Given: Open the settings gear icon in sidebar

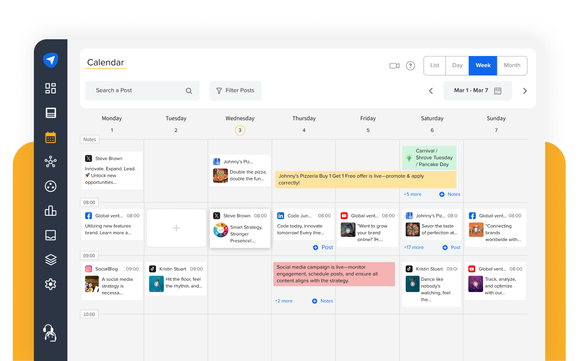Looking at the screenshot, I should coord(51,284).
